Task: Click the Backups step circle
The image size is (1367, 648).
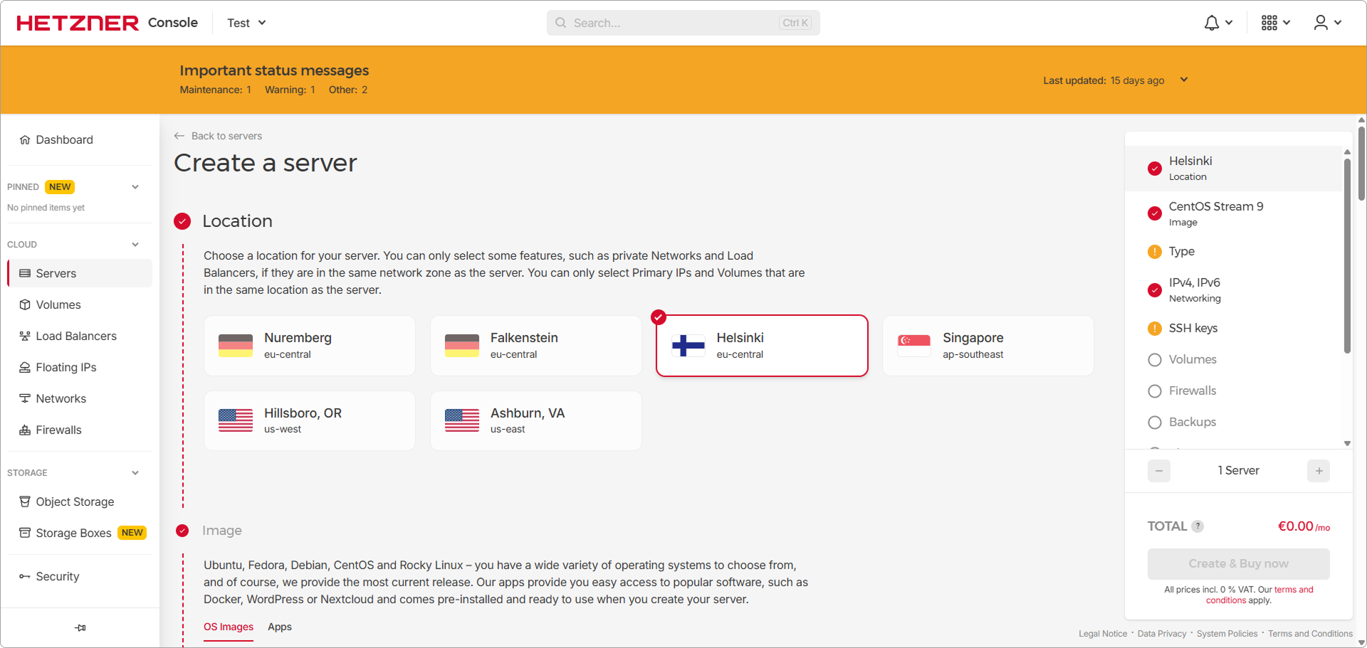Action: click(x=1155, y=423)
